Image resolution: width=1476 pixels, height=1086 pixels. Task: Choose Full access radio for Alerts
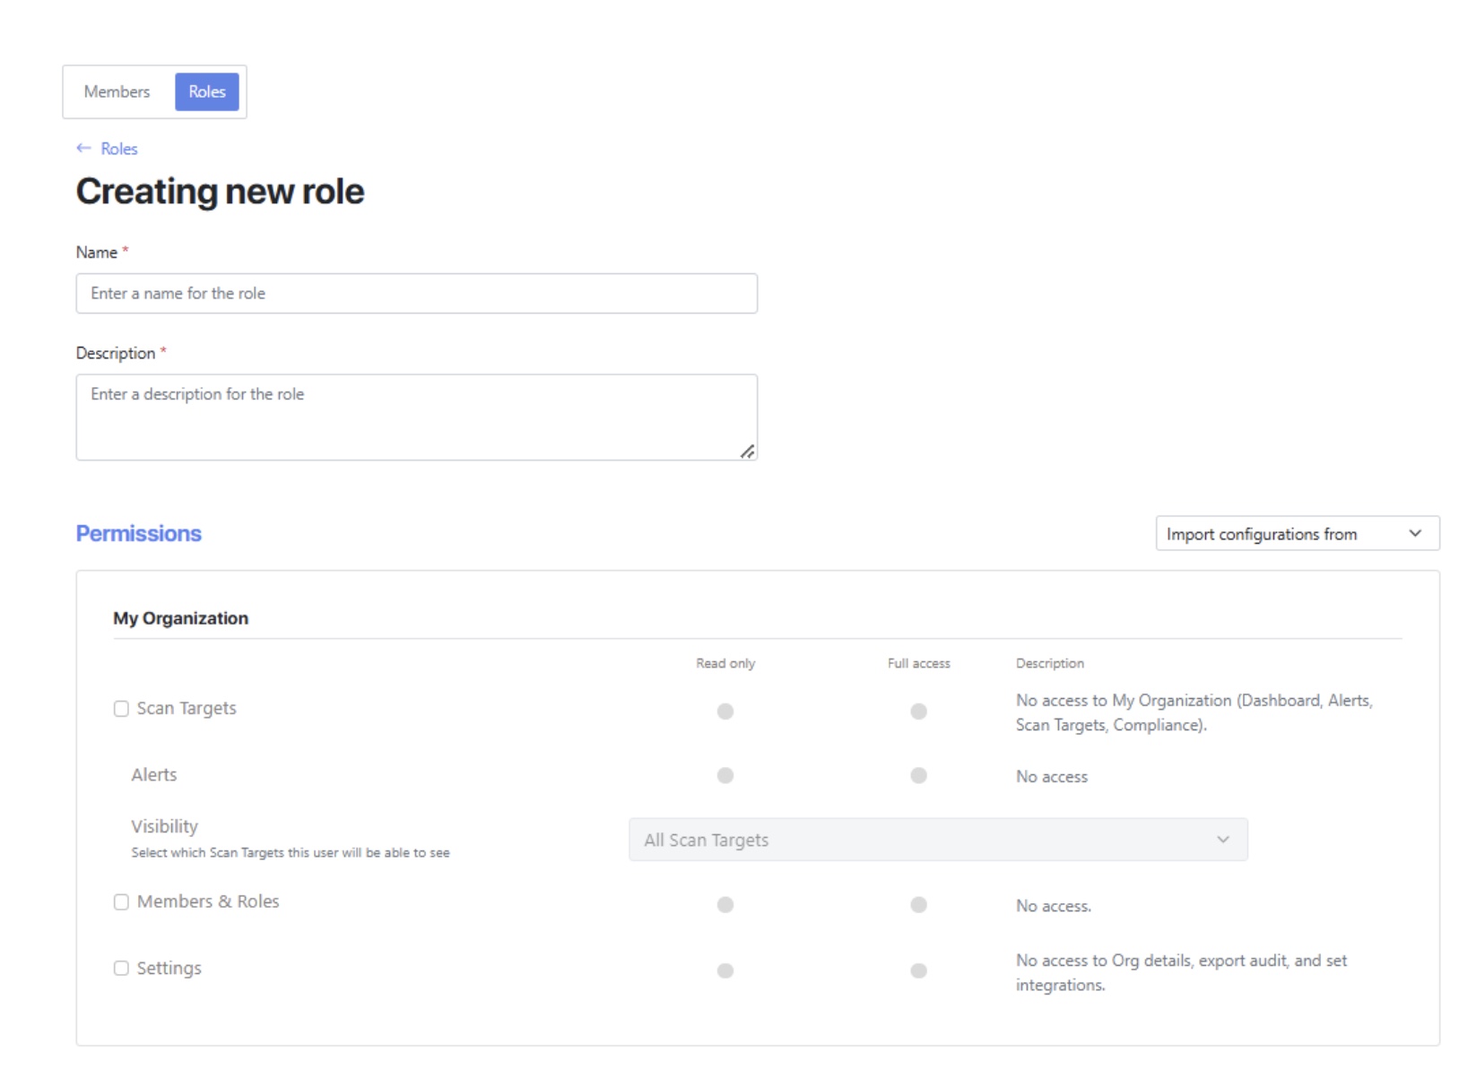918,776
